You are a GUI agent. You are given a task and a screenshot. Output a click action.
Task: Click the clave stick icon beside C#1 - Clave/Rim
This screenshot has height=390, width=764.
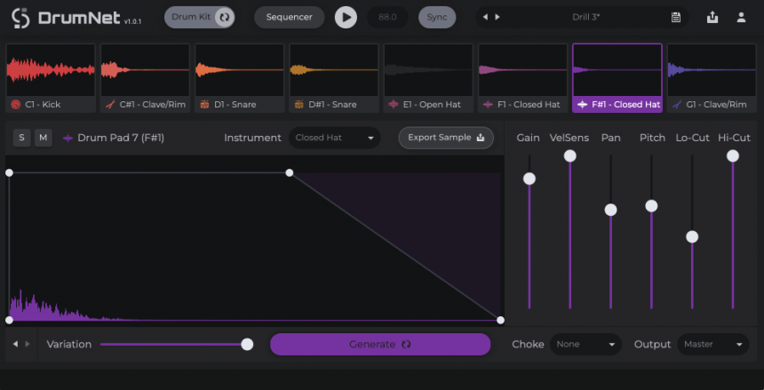click(111, 104)
